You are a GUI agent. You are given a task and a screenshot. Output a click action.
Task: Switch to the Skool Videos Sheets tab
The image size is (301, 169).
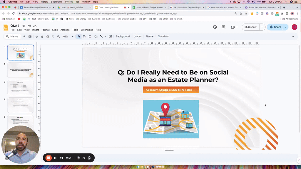(x=149, y=7)
